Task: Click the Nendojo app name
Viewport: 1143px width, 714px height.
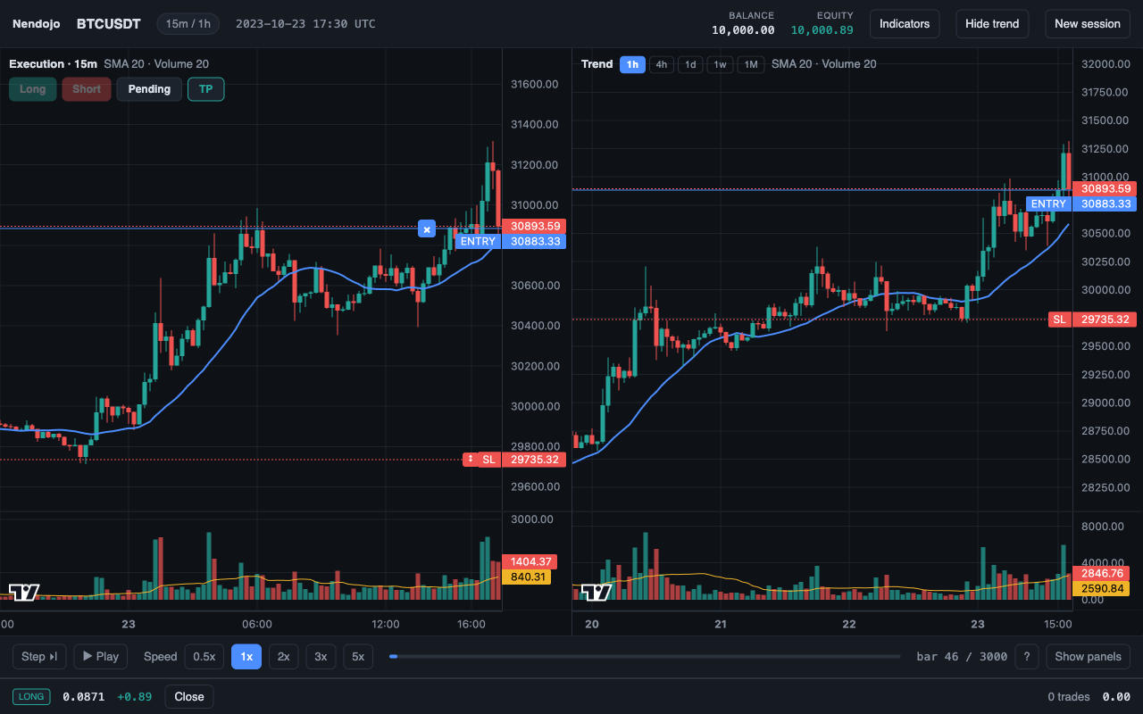Action: 37,24
